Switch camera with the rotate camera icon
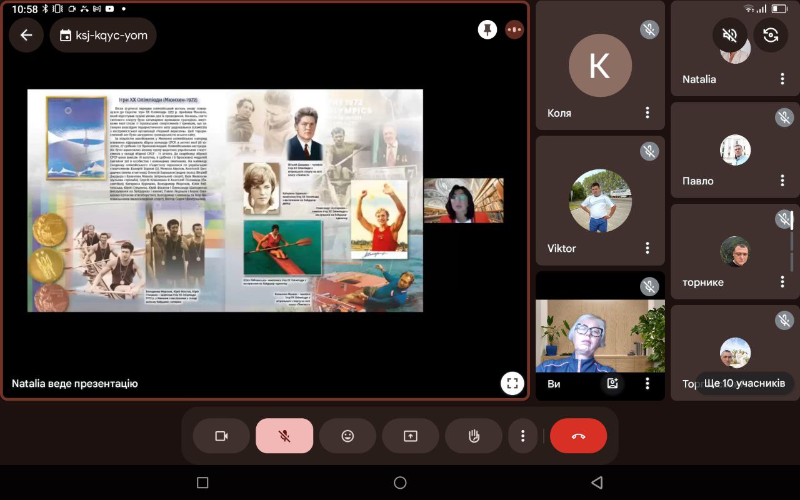 [771, 35]
